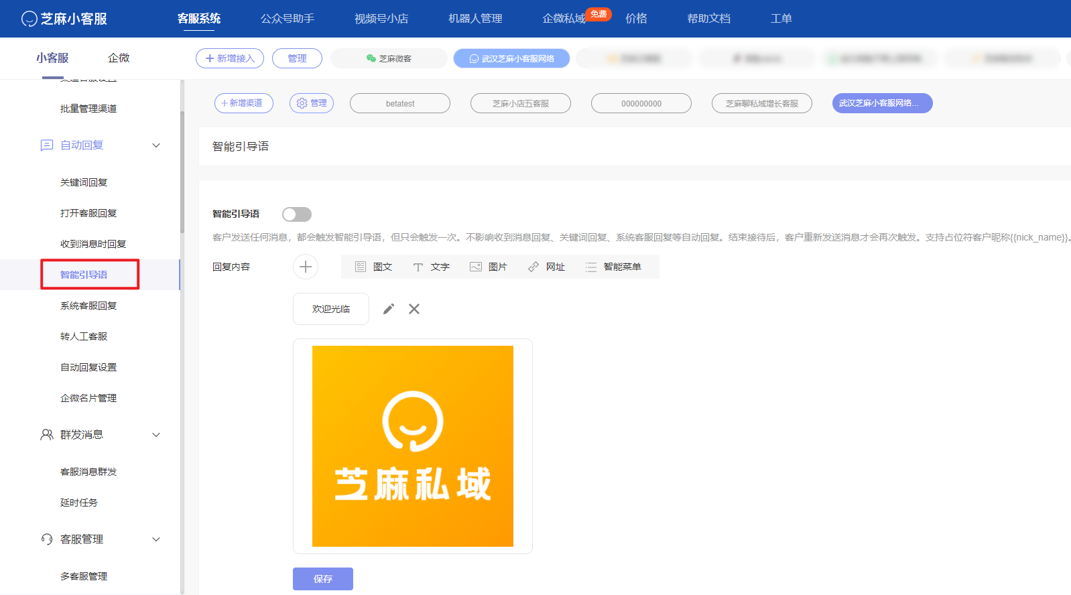Screen dimensions: 1071x595
Task: Open the 公众号助手 top menu
Action: (288, 19)
